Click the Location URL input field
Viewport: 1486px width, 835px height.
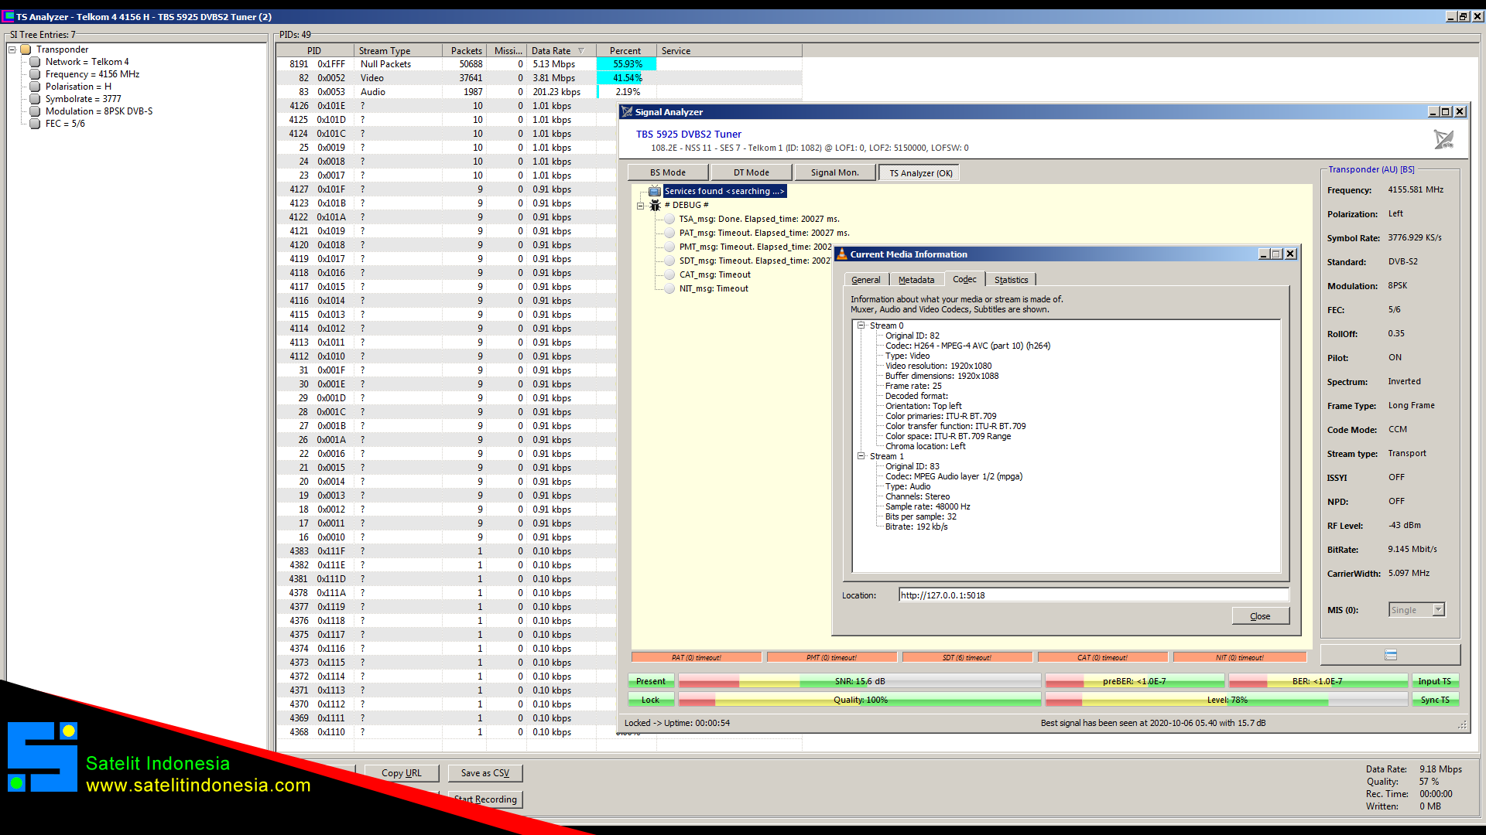coord(1094,595)
